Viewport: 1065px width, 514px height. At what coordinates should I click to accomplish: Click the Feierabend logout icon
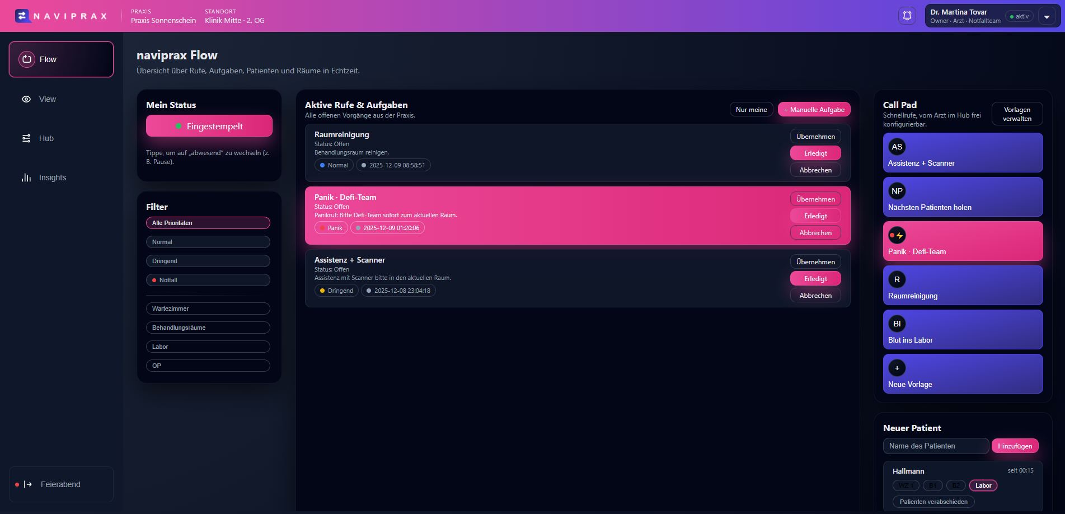[27, 484]
